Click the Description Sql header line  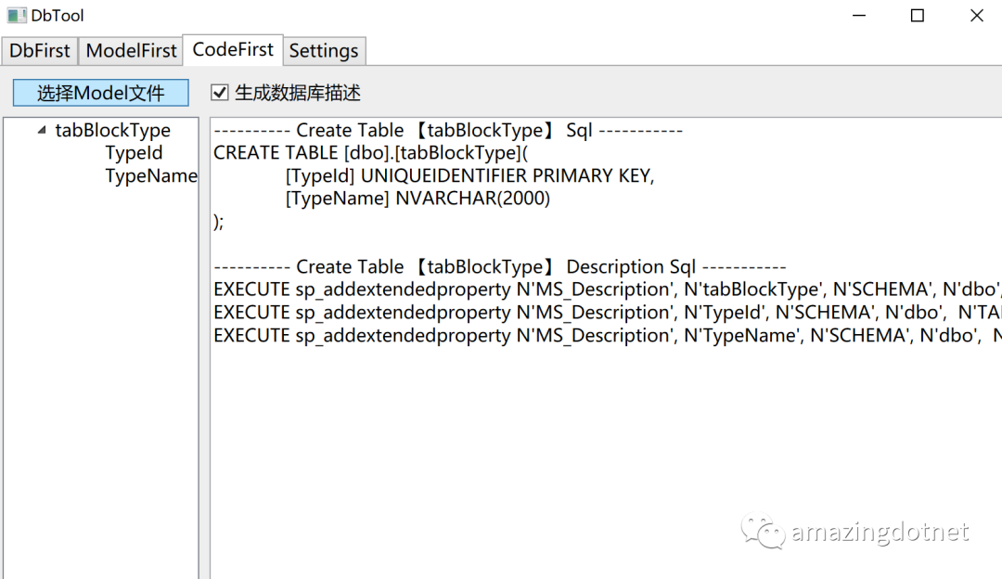pos(499,267)
